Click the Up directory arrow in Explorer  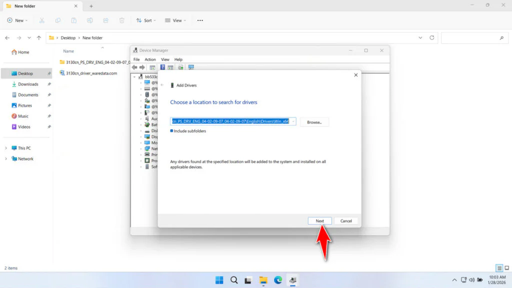(38, 37)
